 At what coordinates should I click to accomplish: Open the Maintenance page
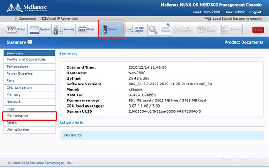pos(30,116)
